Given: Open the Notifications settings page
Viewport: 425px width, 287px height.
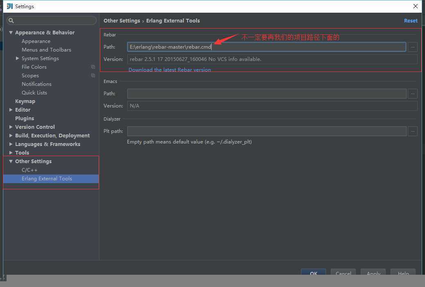Looking at the screenshot, I should (x=36, y=84).
